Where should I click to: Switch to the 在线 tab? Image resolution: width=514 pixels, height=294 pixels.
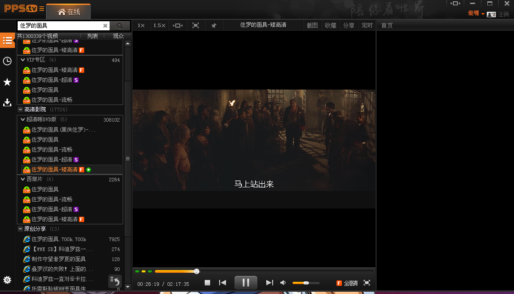tap(68, 12)
